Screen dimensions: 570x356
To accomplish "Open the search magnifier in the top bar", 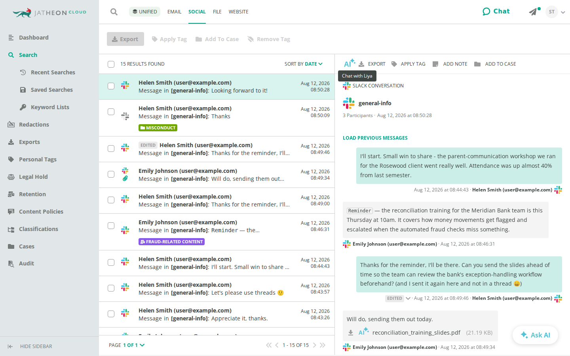I will pyautogui.click(x=114, y=12).
